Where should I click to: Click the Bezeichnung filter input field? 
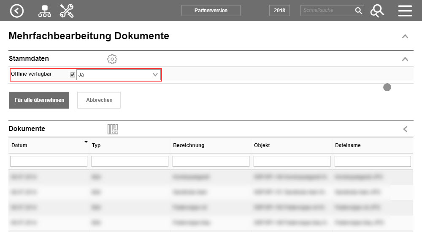click(x=211, y=161)
